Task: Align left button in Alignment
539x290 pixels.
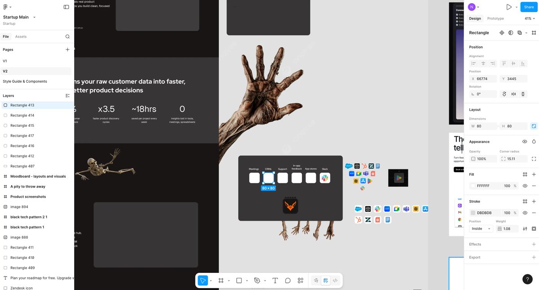Action: (473, 64)
